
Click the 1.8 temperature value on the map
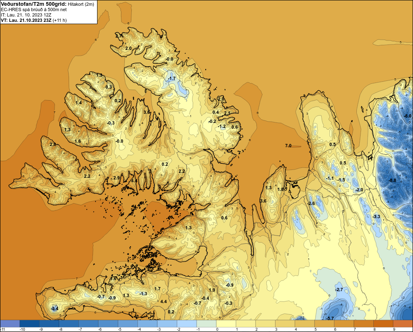[x=281, y=189]
